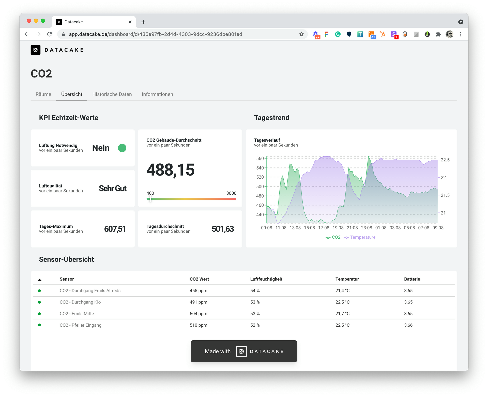
Task: Go back to the previous page
Action: click(27, 34)
